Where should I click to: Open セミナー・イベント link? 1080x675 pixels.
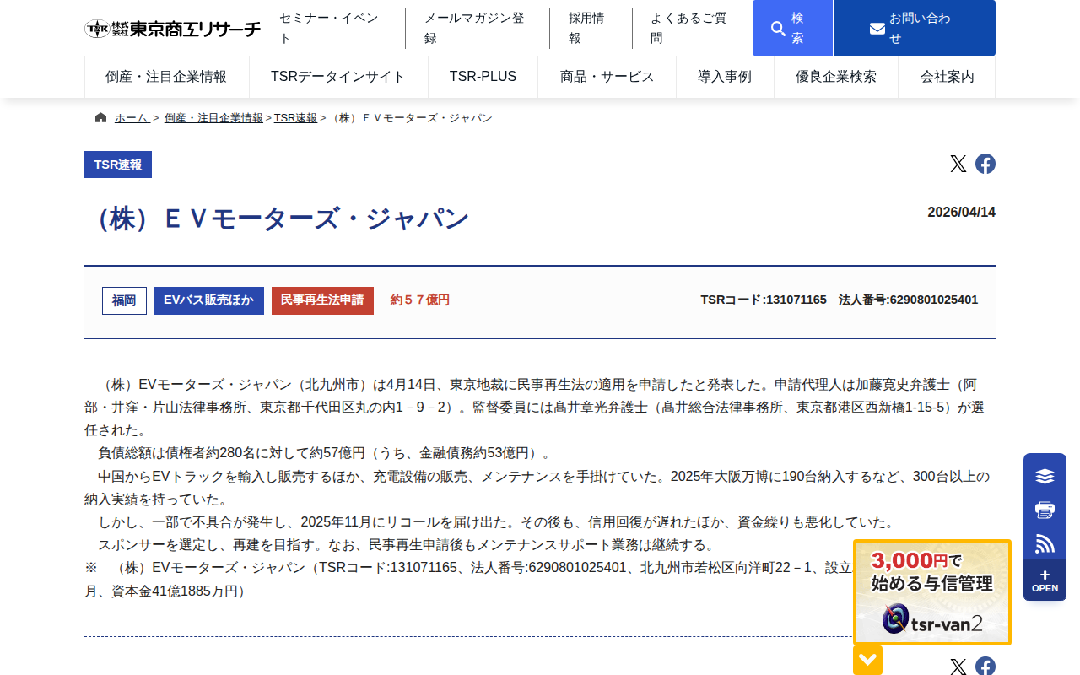pos(332,28)
